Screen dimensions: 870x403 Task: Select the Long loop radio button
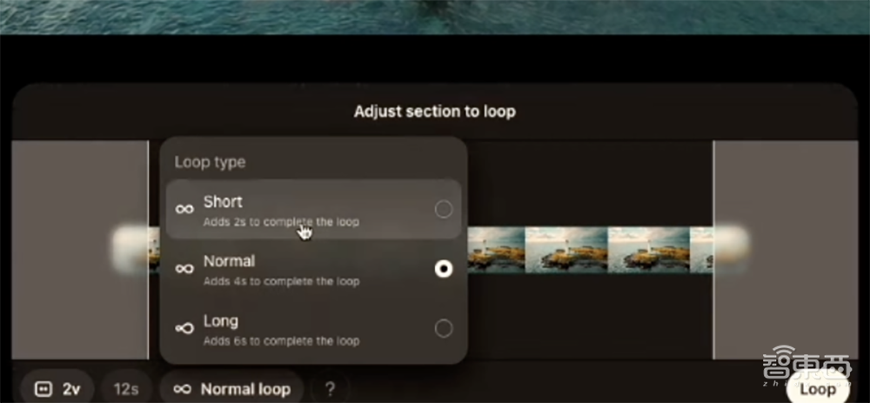pyautogui.click(x=444, y=329)
